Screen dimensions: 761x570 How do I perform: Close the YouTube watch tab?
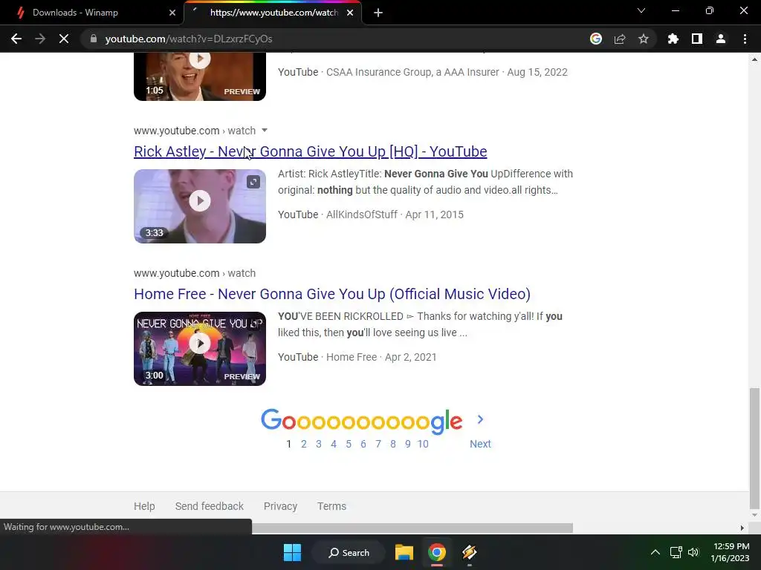click(x=350, y=13)
